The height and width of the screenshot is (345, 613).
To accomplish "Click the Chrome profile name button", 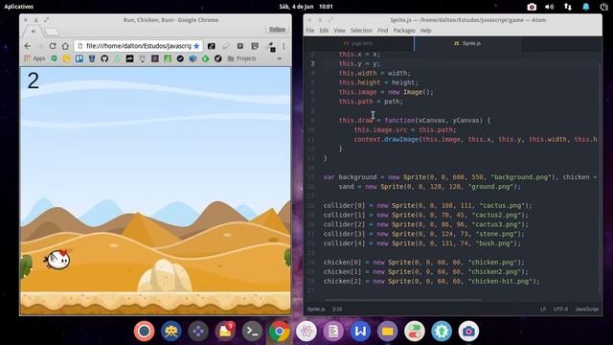I will tap(277, 30).
